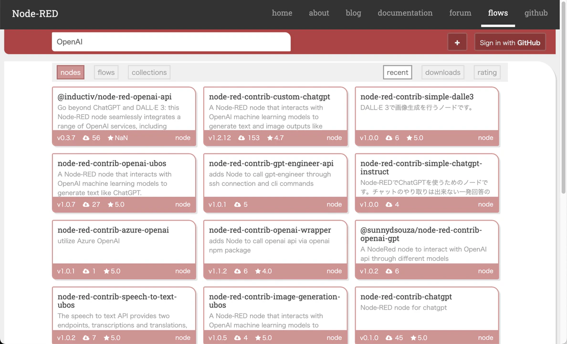
Task: Open the about page
Action: [319, 13]
